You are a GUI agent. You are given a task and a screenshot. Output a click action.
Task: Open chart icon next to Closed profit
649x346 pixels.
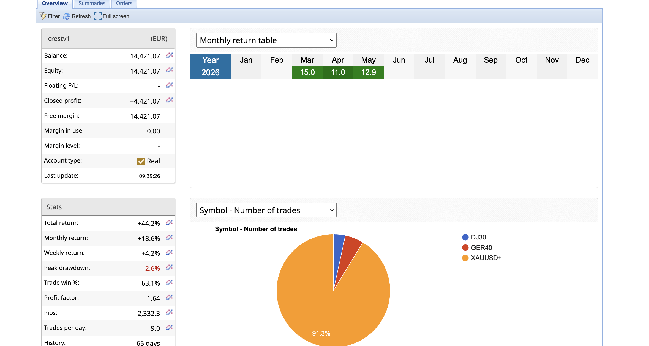pyautogui.click(x=169, y=100)
